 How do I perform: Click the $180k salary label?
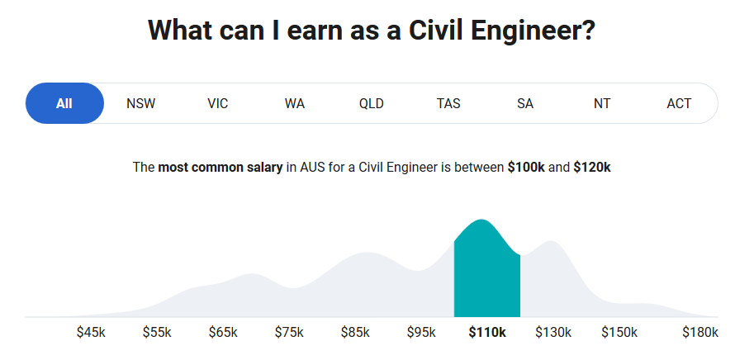click(700, 332)
